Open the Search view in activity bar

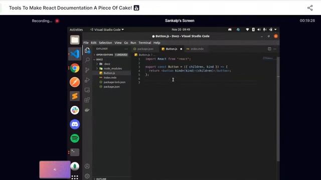87,60
